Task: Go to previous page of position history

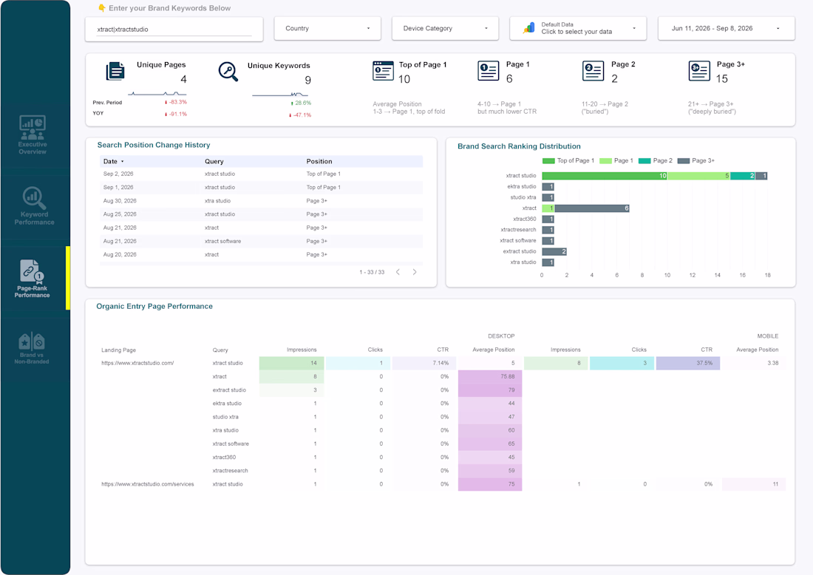Action: point(398,272)
